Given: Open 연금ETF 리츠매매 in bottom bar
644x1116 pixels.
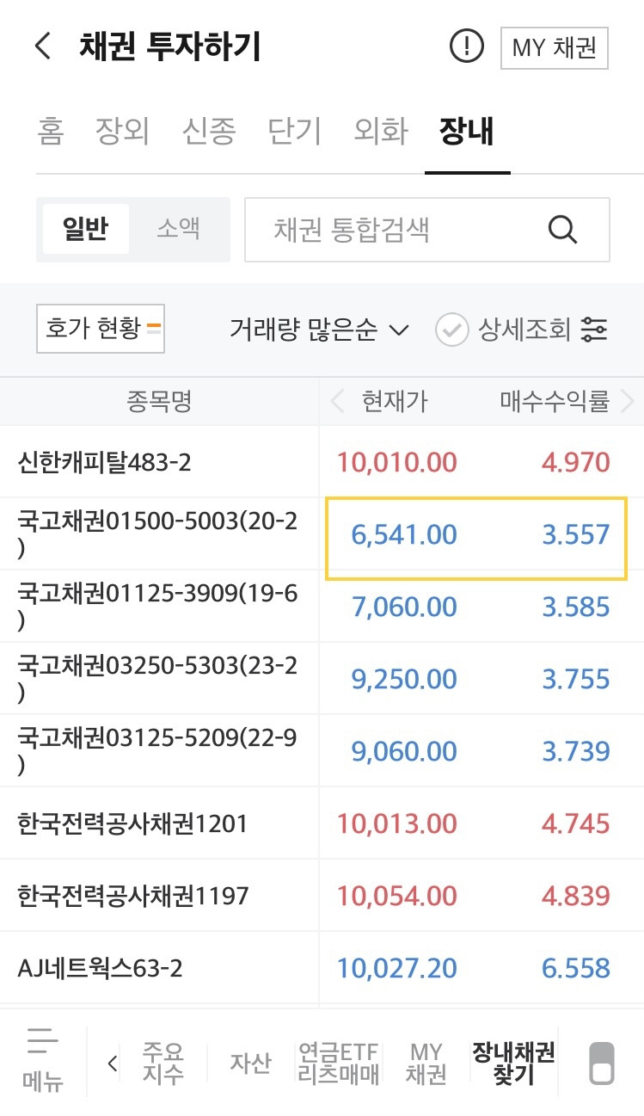Looking at the screenshot, I should [338, 1063].
